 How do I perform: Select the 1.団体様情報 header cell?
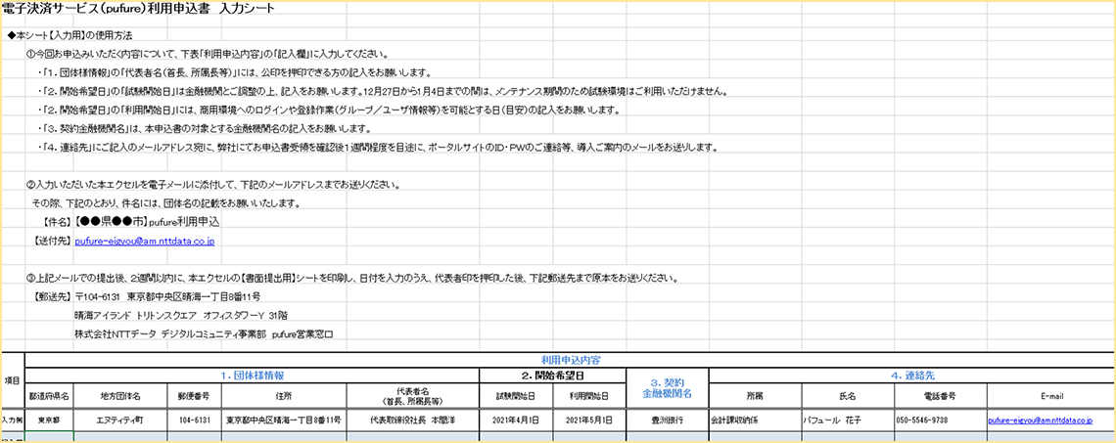point(253,374)
